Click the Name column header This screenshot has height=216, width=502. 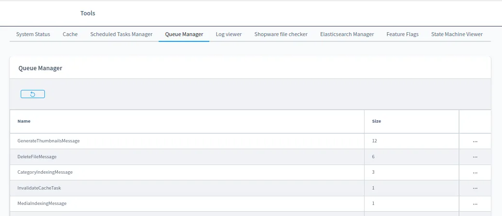coord(24,121)
